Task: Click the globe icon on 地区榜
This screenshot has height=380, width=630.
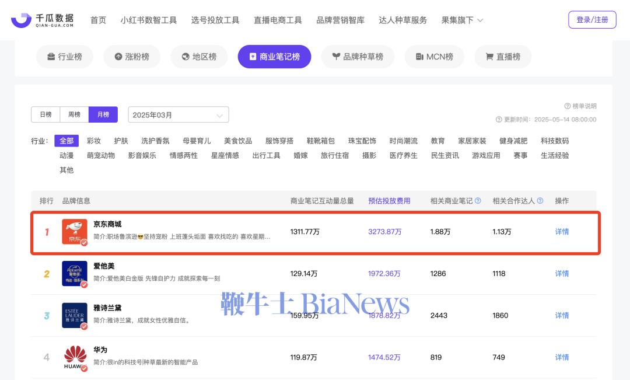Action: (185, 57)
